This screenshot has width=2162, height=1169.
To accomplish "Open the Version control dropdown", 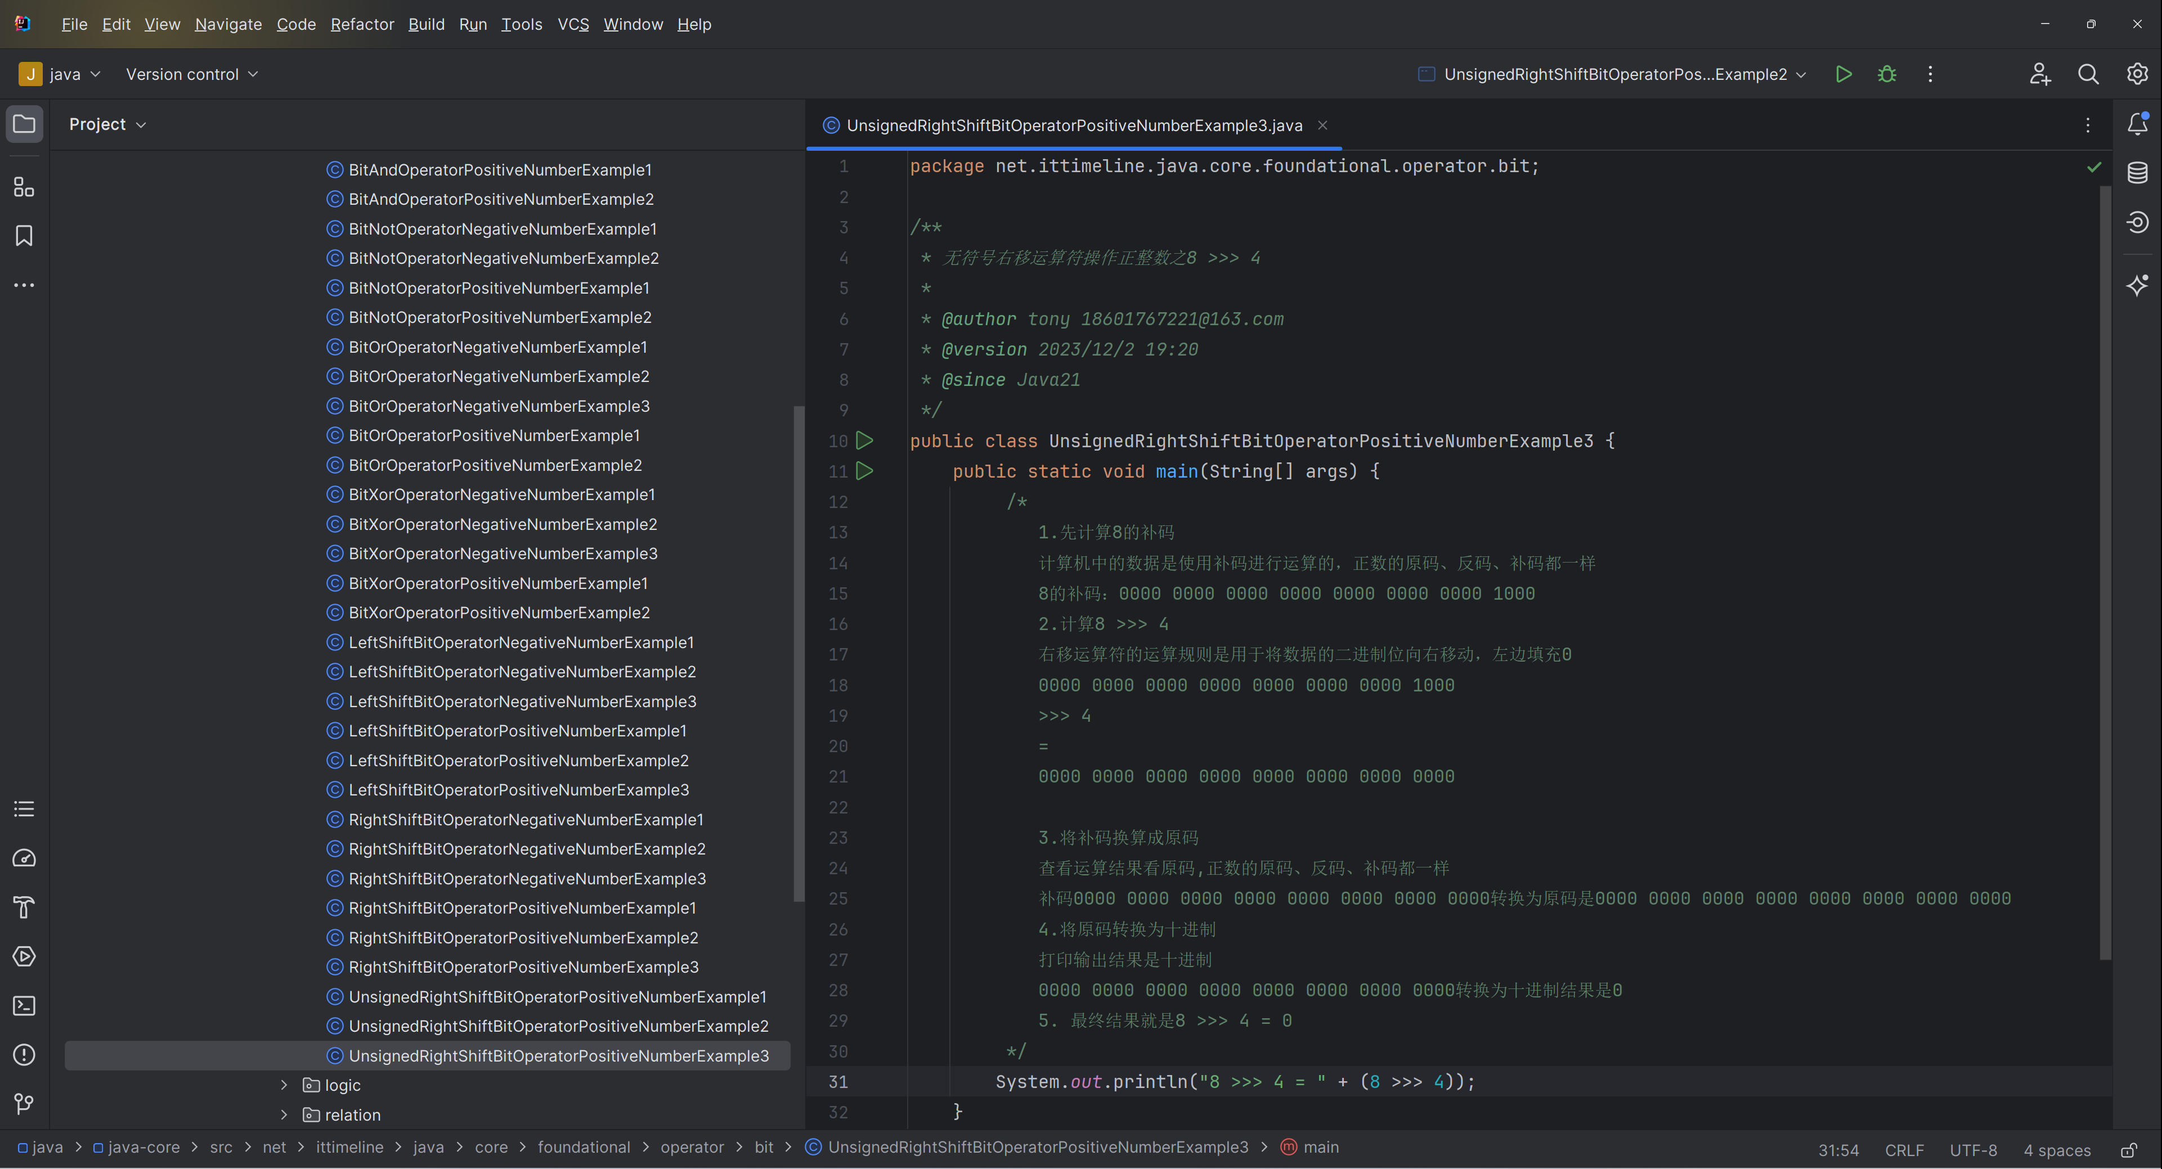I will (192, 74).
